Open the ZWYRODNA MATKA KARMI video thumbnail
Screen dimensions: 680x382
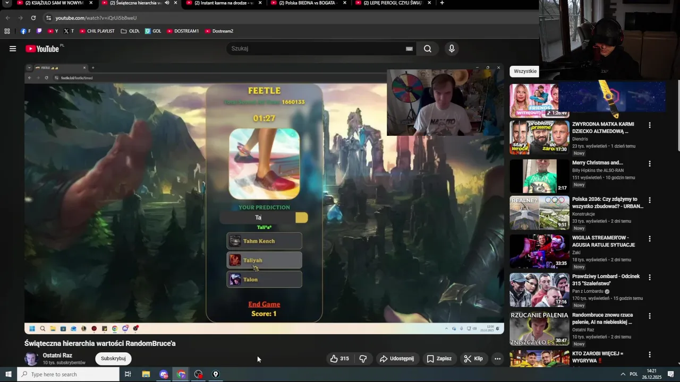click(x=539, y=137)
